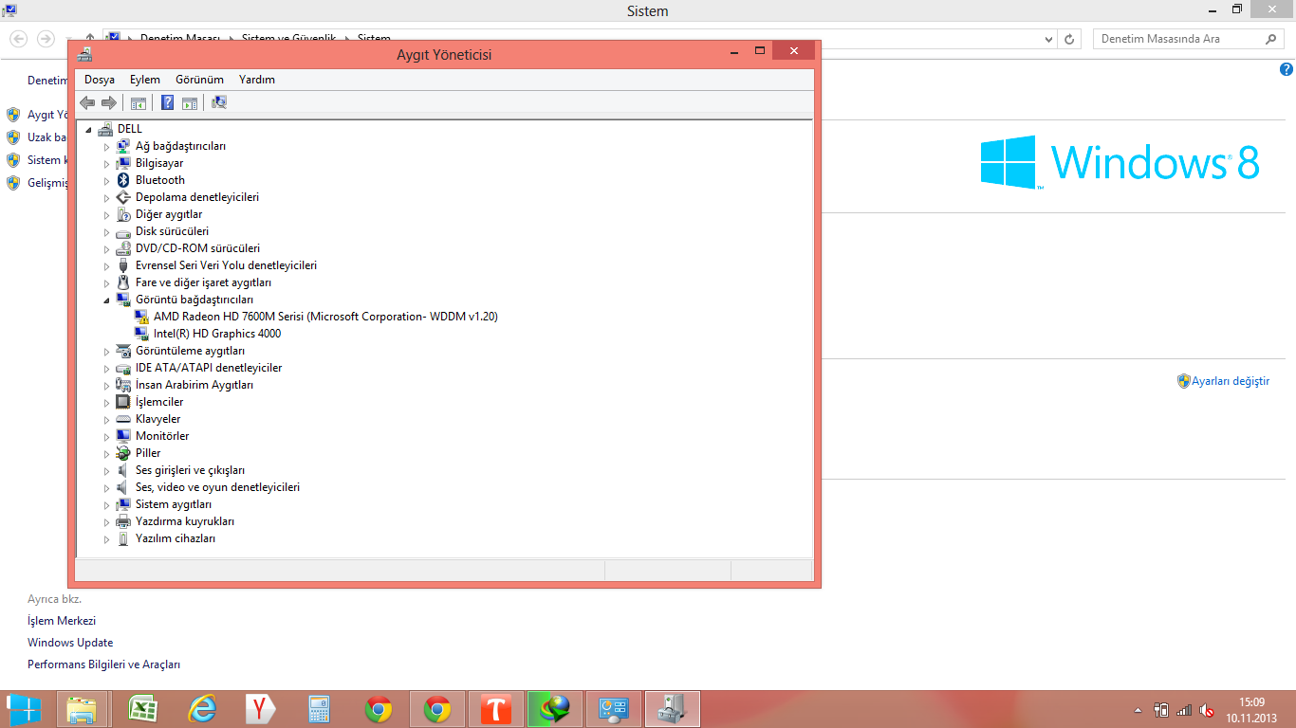The image size is (1296, 728).
Task: Toggle the action pane toolbar icon
Action: (x=190, y=102)
